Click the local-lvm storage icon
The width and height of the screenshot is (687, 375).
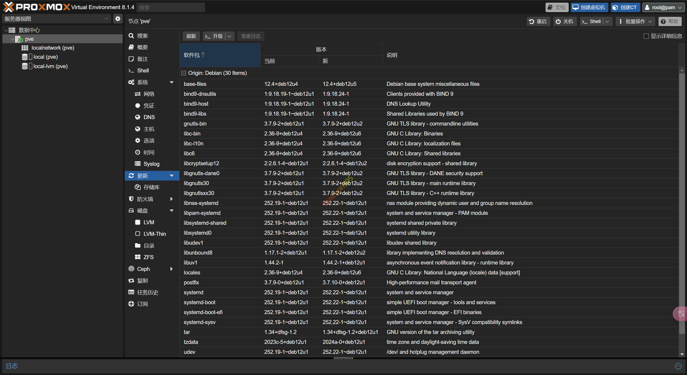point(25,66)
